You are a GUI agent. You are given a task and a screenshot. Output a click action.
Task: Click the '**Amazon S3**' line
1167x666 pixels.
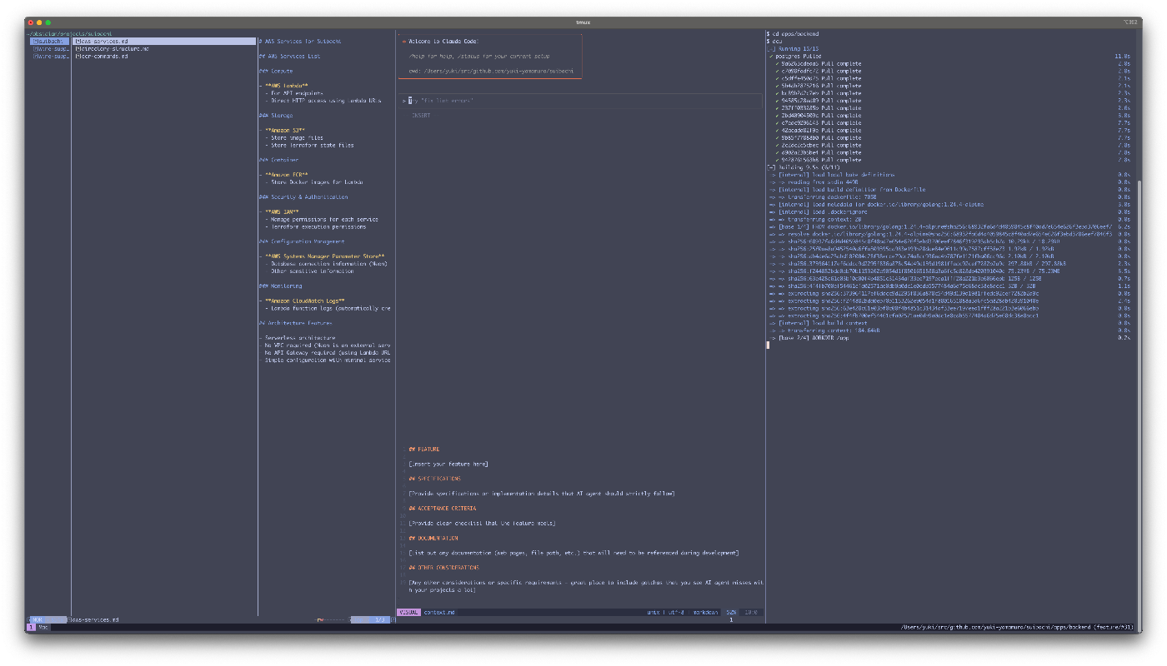[x=282, y=130]
